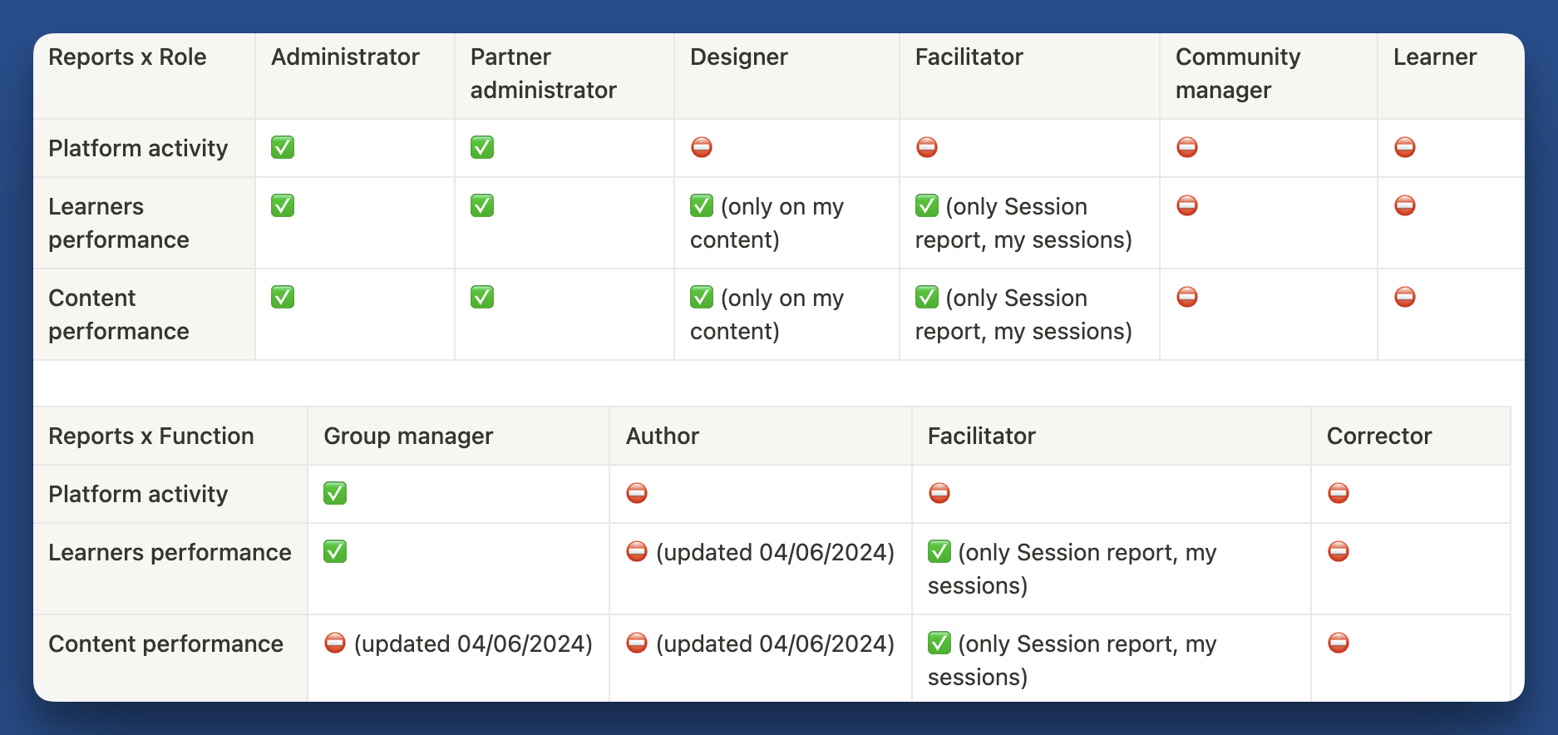Click Community manager's Learners performance no-entry icon
The image size is (1558, 735).
[1187, 206]
